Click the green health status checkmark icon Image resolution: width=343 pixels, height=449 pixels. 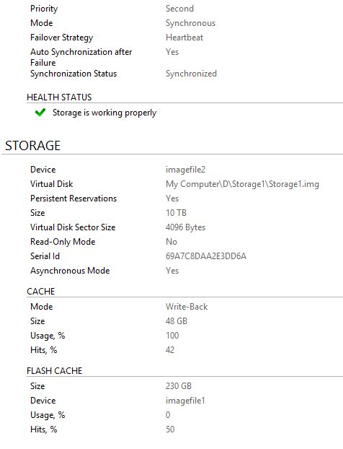(40, 113)
